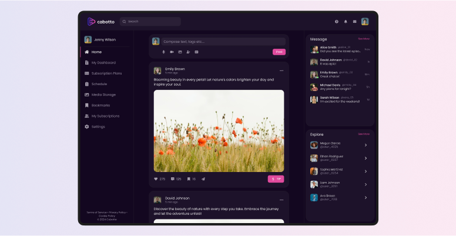Click the video camera icon in the composer
The height and width of the screenshot is (236, 456).
point(172,52)
